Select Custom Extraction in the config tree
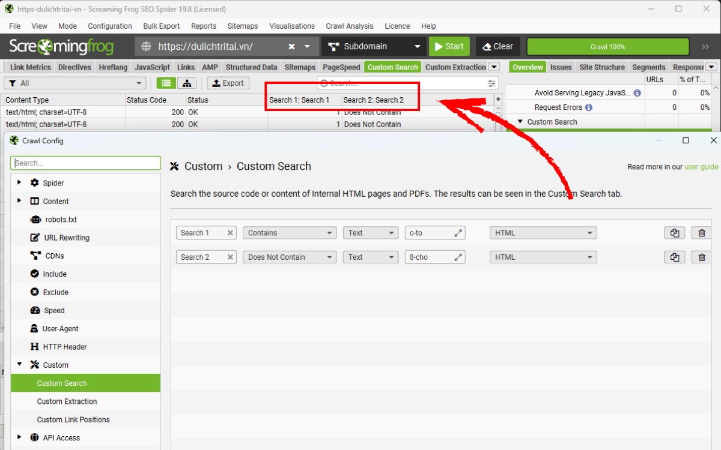 pos(67,401)
